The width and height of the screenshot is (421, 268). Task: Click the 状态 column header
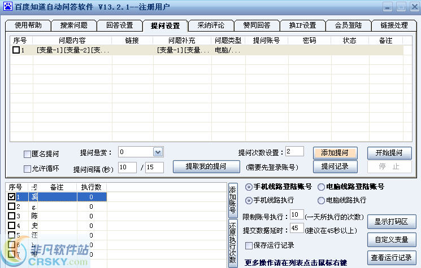[350, 41]
